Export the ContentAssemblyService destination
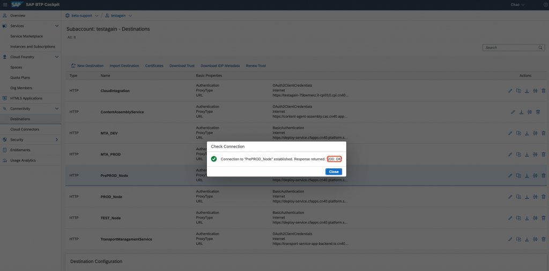Screen dimensions: 549x271 coord(521,112)
